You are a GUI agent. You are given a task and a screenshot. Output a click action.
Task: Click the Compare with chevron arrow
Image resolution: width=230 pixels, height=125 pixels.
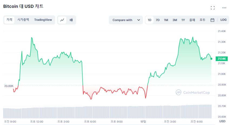139,20
